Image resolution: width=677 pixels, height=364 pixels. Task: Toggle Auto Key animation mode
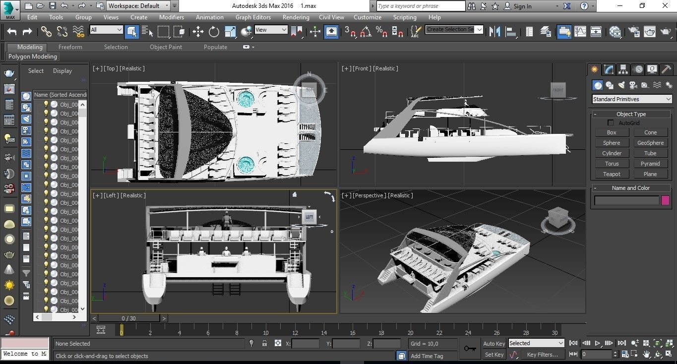(x=493, y=344)
